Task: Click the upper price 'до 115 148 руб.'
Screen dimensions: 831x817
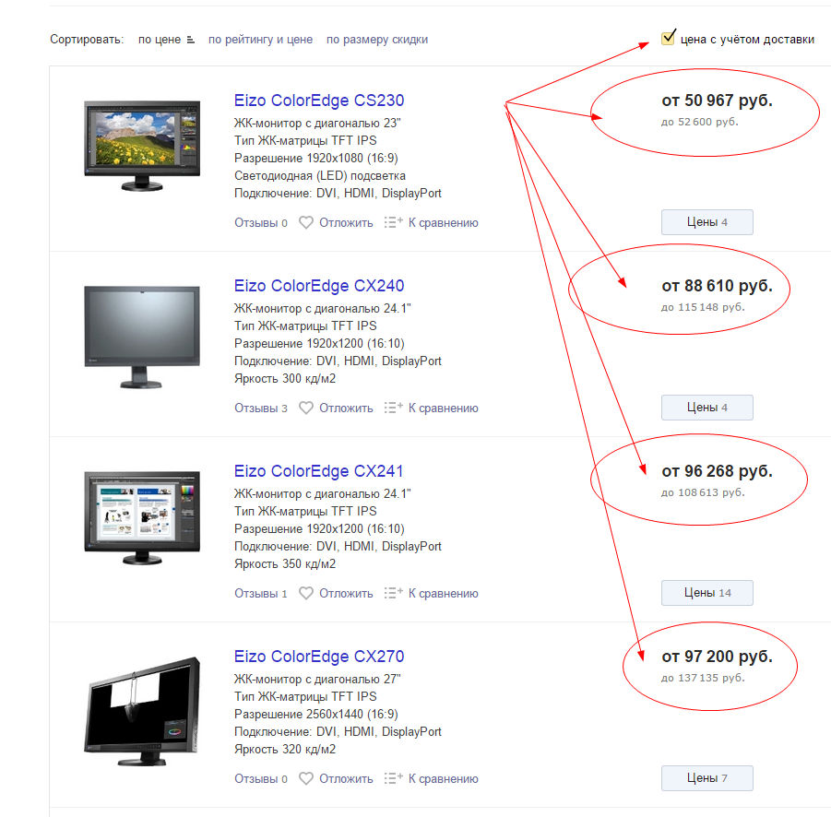Action: (x=703, y=307)
